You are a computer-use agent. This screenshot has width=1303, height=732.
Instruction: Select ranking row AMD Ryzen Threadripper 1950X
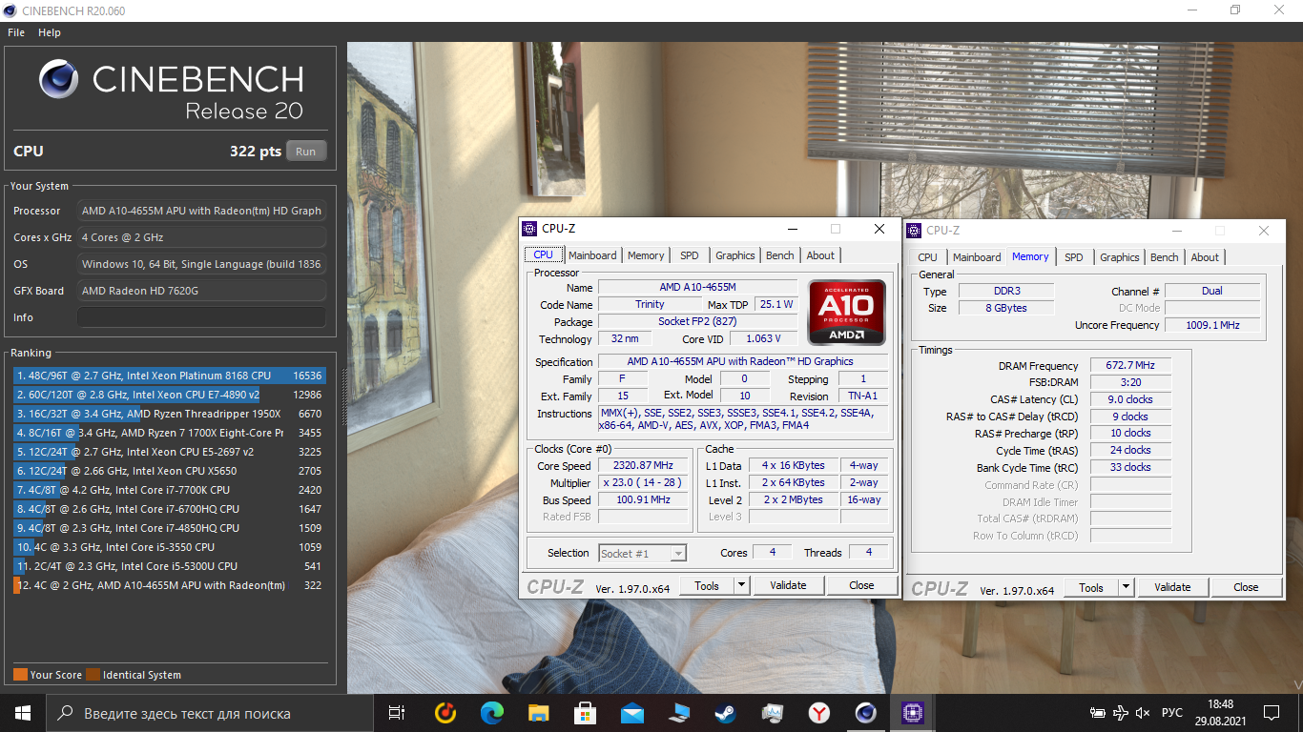169,414
